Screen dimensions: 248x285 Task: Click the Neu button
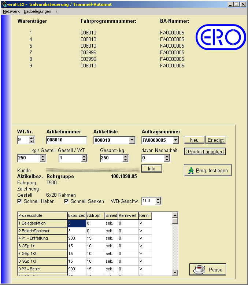[x=194, y=140]
